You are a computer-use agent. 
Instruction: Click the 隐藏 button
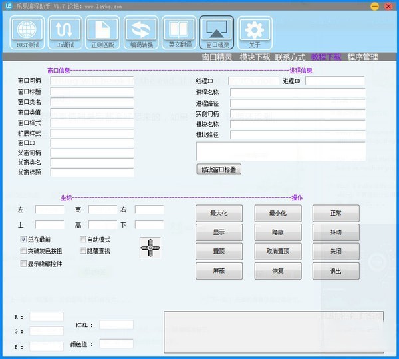tap(278, 232)
